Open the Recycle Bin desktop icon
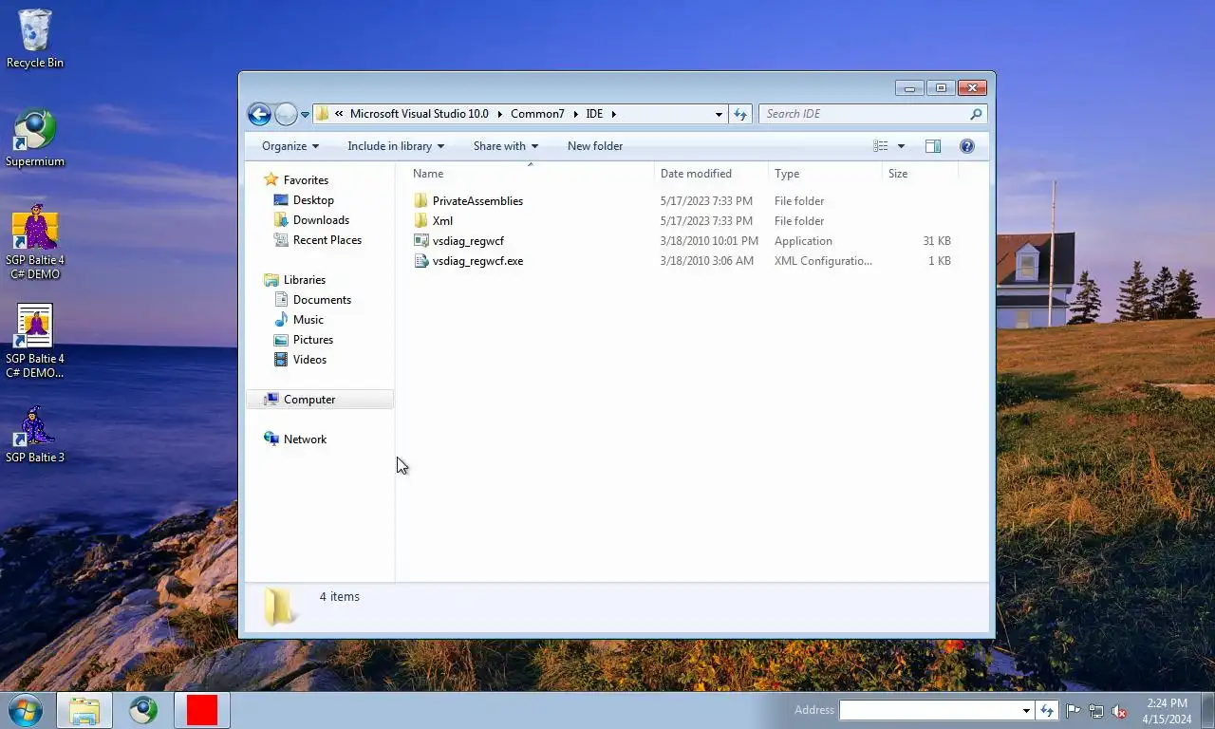 (x=35, y=39)
